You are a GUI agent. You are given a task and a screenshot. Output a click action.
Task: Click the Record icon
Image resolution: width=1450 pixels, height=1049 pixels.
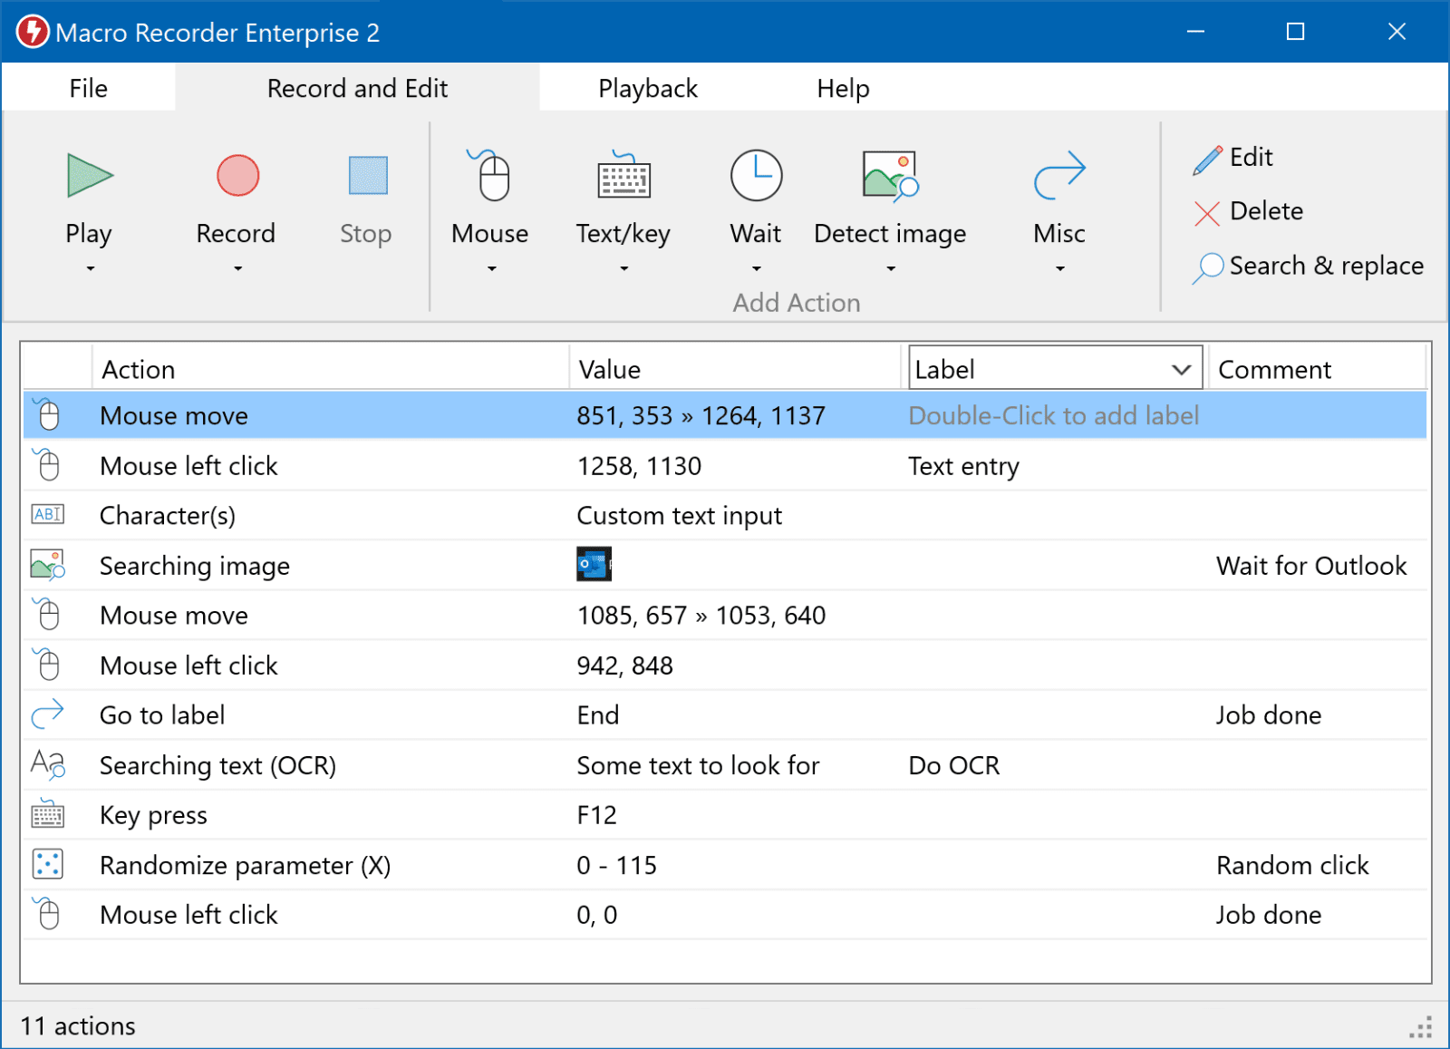pyautogui.click(x=236, y=176)
